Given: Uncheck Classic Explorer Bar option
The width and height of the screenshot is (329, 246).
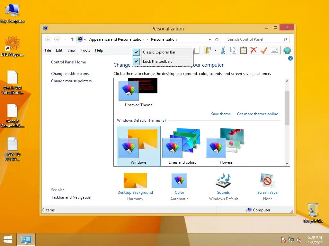Looking at the screenshot, I should point(162,52).
